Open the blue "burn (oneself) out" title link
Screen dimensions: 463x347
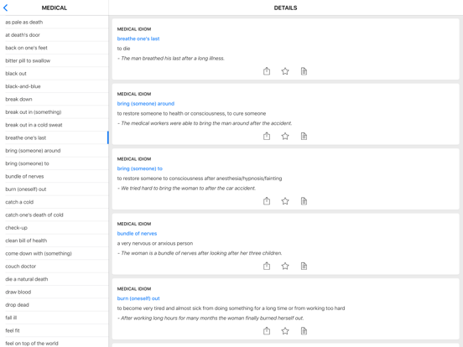click(138, 298)
